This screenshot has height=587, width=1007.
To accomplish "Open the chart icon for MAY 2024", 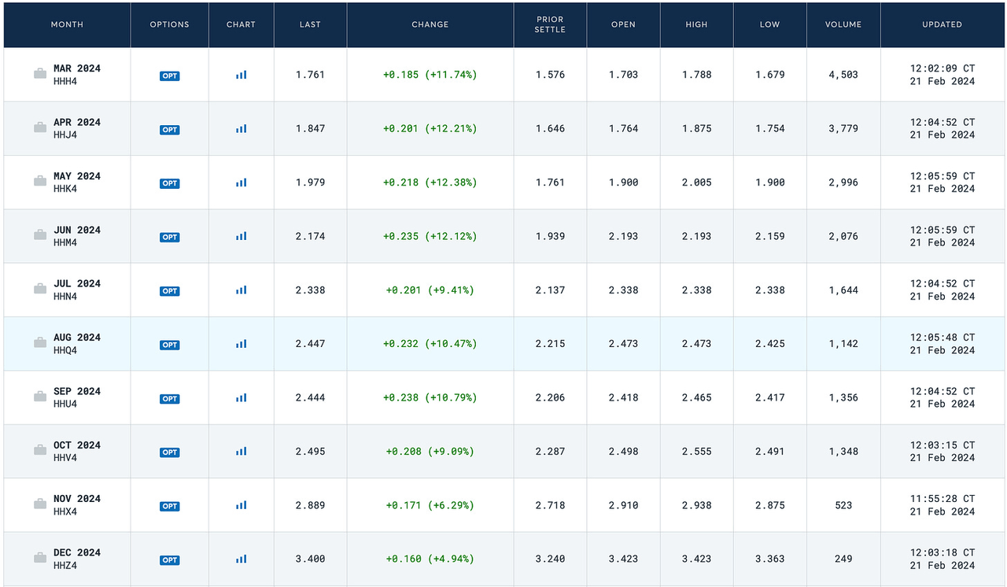I will point(241,183).
